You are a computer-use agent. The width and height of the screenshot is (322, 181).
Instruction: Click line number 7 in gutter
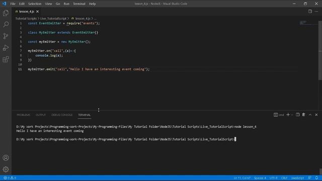click(21, 51)
